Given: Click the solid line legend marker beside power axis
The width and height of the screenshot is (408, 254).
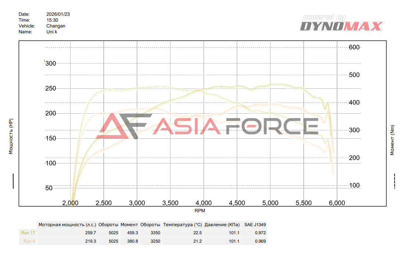Looking at the screenshot, I should click(x=13, y=181).
